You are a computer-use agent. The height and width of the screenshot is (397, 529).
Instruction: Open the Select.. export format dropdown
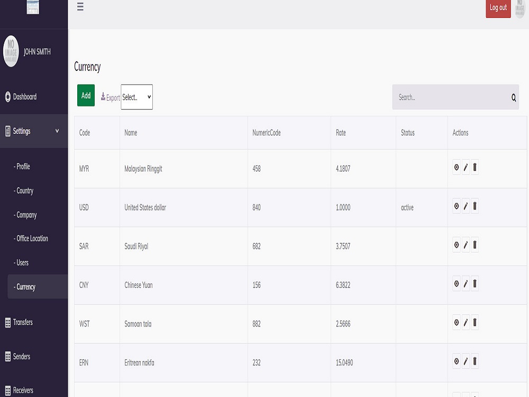(136, 97)
